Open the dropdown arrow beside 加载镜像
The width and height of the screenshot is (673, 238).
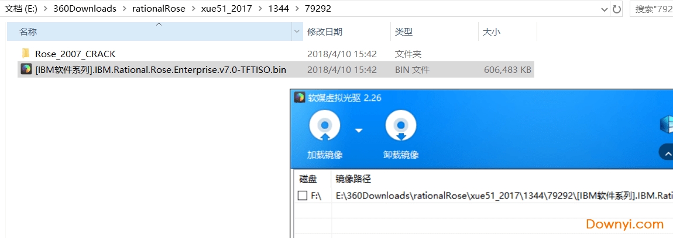coord(359,130)
